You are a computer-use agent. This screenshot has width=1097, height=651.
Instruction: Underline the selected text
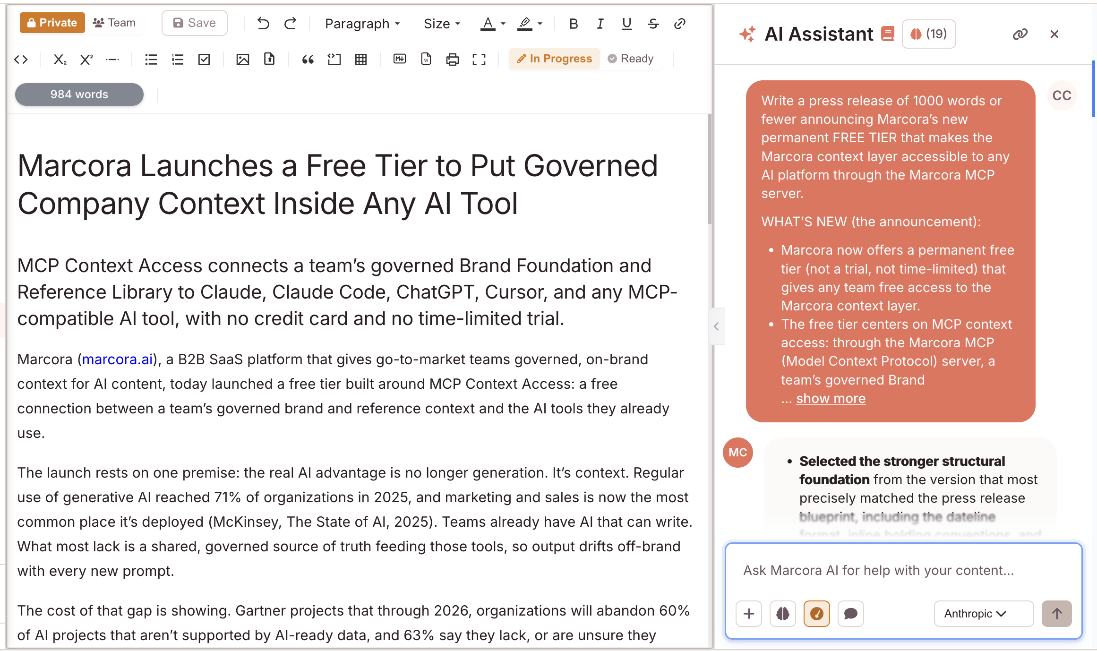626,23
